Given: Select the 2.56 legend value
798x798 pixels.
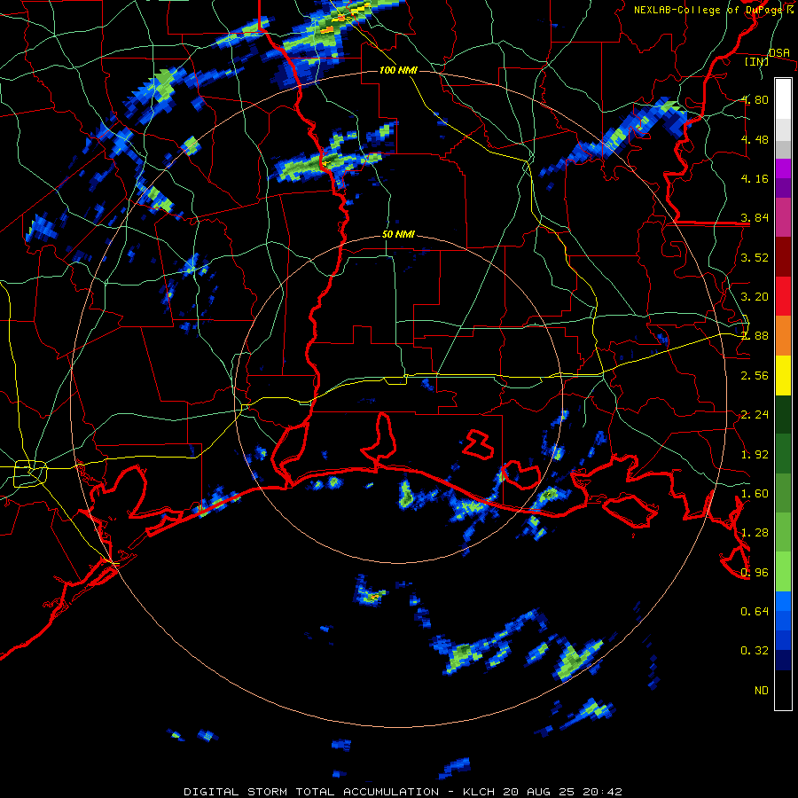Looking at the screenshot, I should pyautogui.click(x=755, y=376).
